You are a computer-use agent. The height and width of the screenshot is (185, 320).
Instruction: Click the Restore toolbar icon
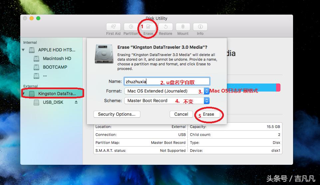point(165,27)
